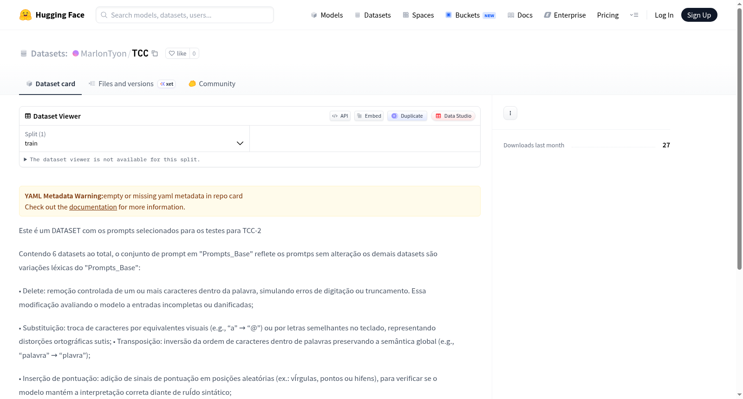Open Docs from the navbar
743x399 pixels.
520,15
